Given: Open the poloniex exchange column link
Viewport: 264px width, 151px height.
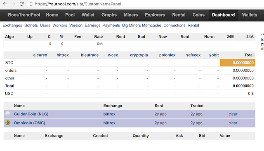Looking at the screenshot, I should coord(167,55).
